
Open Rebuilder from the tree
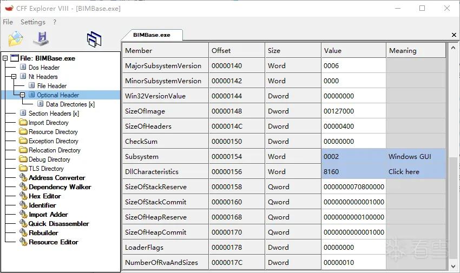pyautogui.click(x=43, y=233)
